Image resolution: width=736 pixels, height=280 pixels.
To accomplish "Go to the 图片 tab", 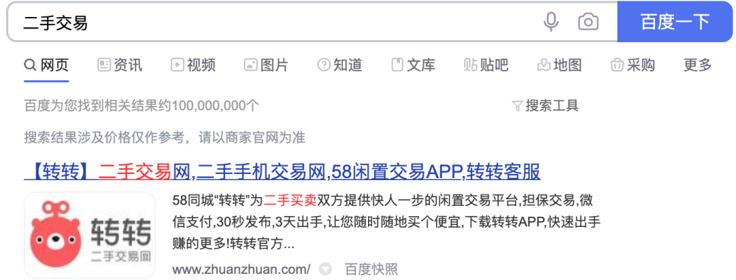I will pos(266,65).
